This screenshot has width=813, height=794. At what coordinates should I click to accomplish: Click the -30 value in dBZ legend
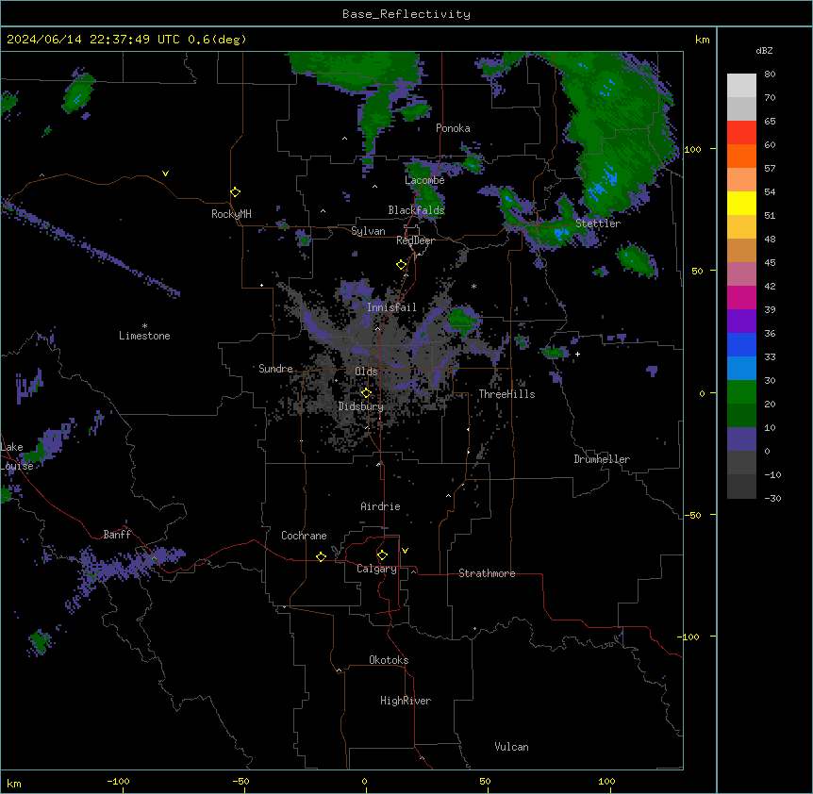[772, 498]
